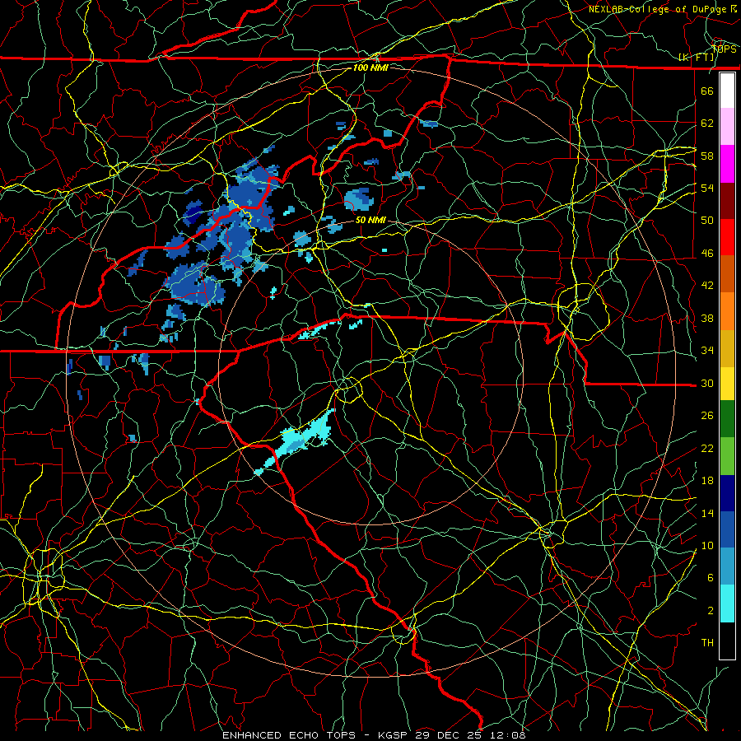The image size is (741, 741).
Task: Click the '46' legend value
Action: point(707,254)
